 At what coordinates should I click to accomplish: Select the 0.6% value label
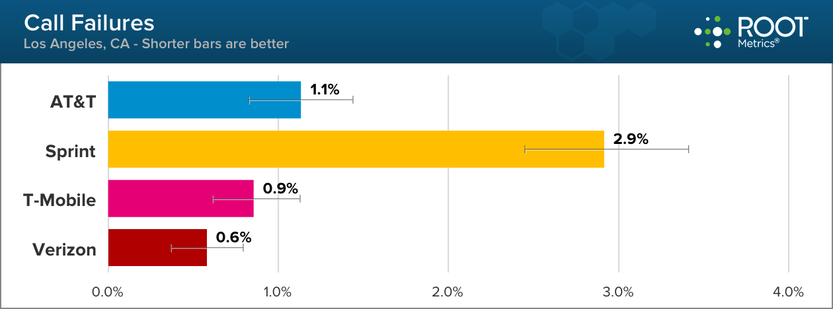click(234, 237)
